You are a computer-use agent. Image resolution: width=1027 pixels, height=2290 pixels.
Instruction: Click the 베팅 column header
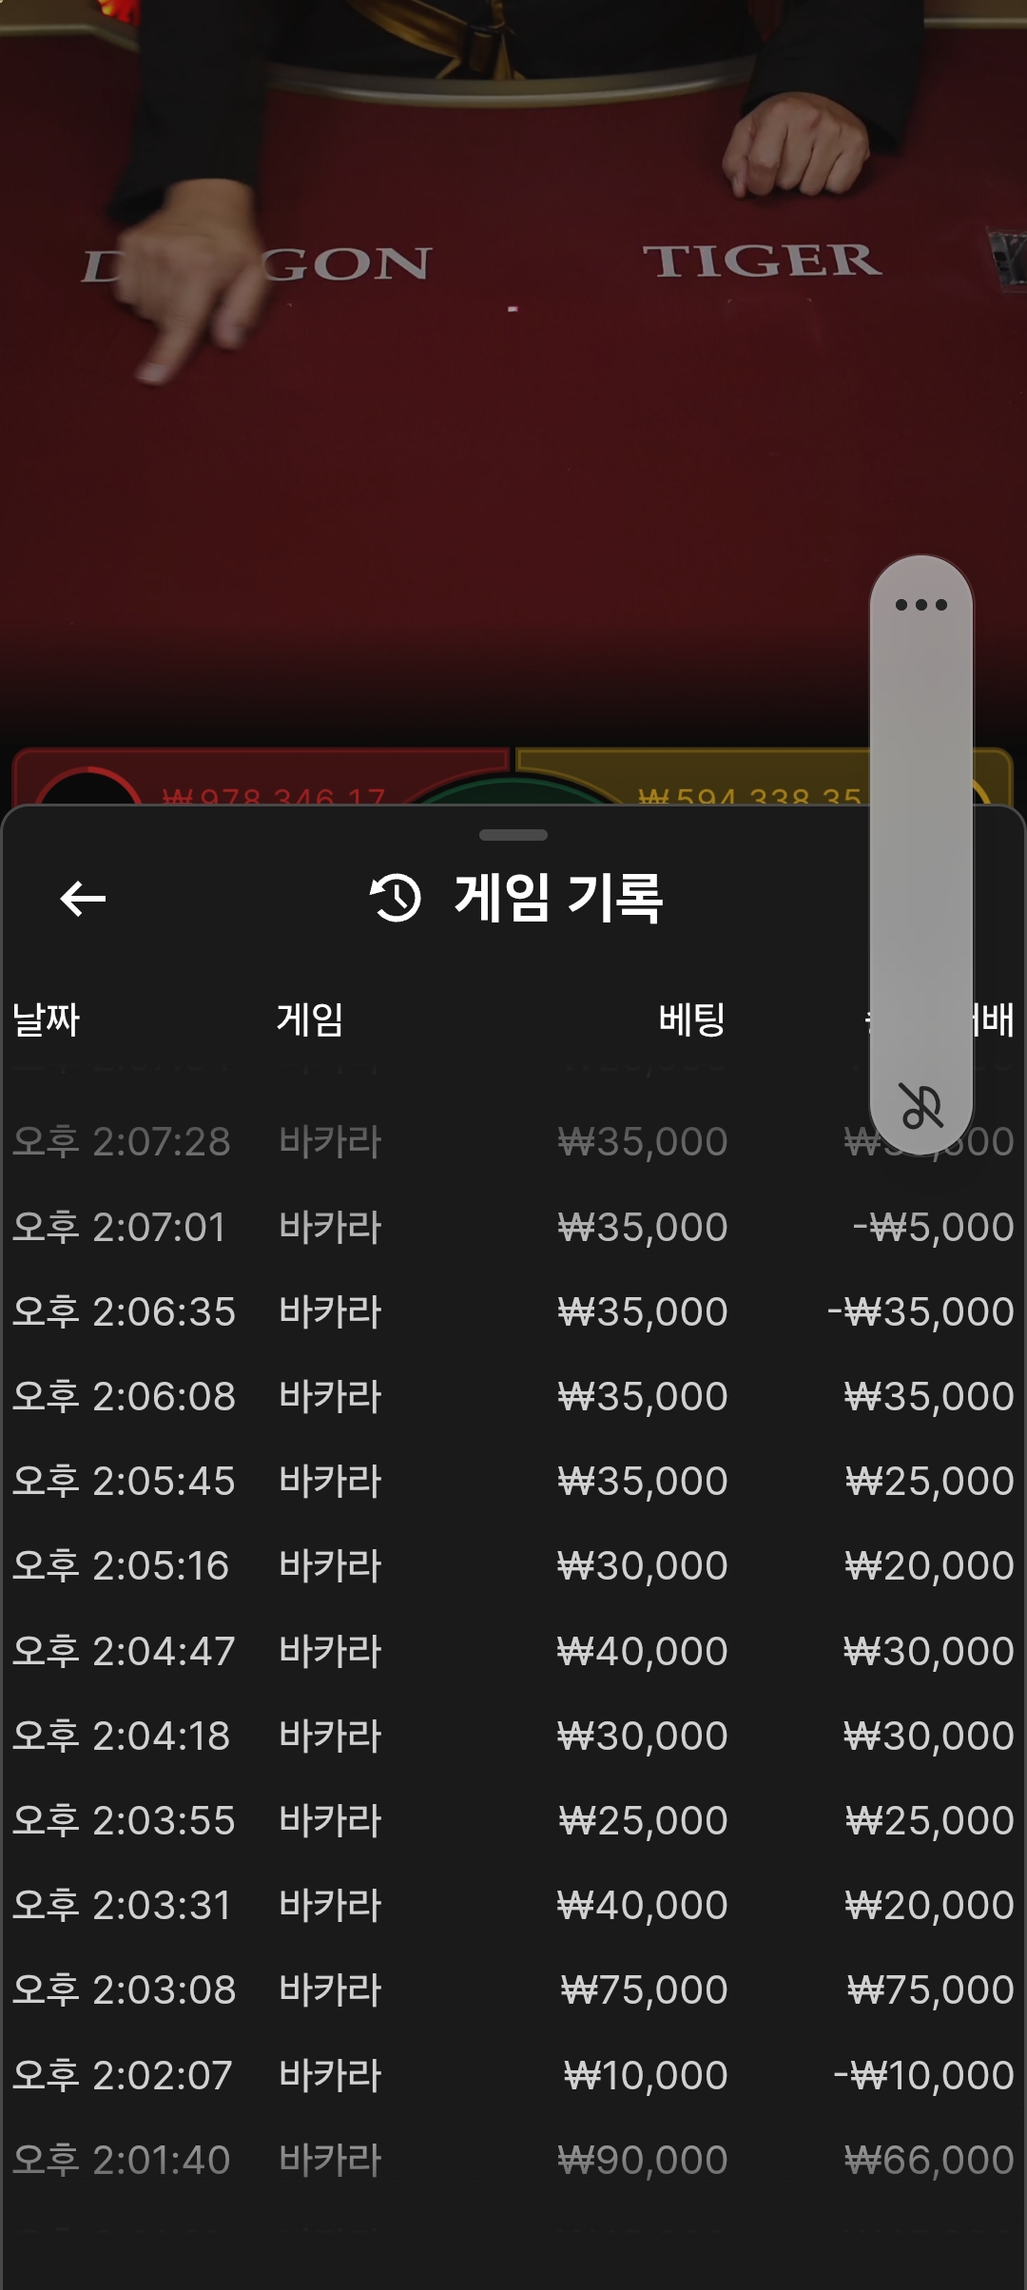[692, 1019]
